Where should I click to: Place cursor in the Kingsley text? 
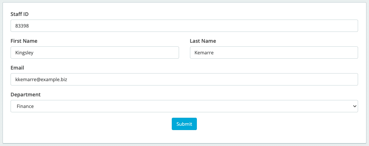click(24, 53)
